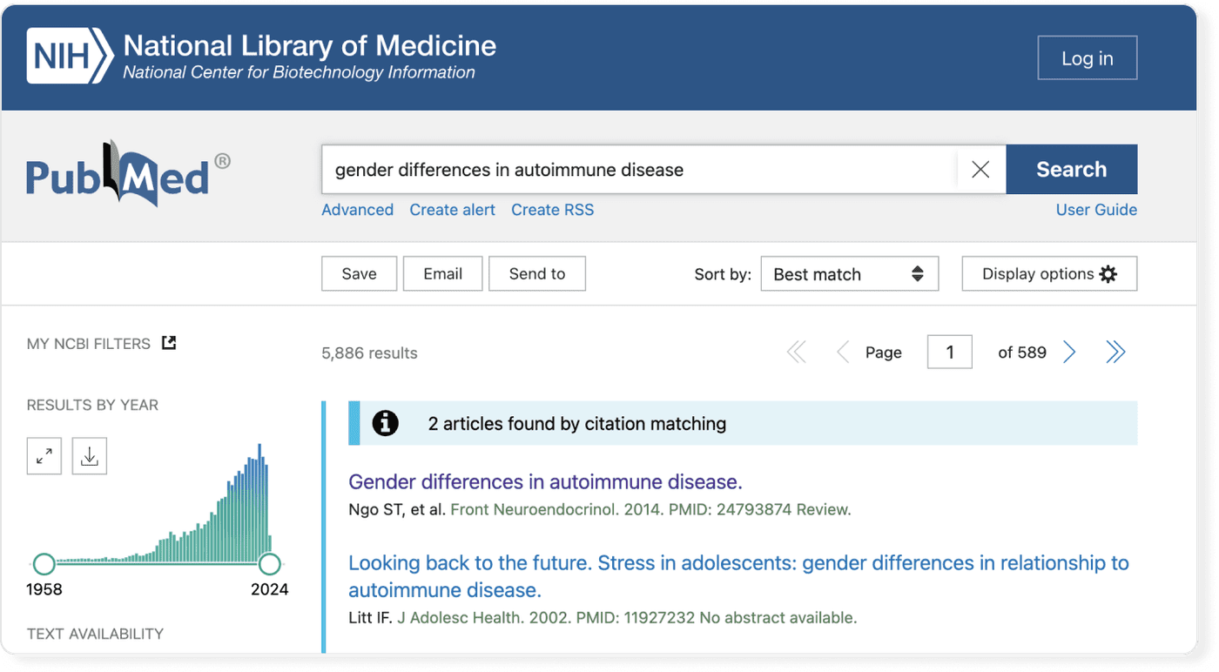Open Advanced search

[x=357, y=209]
